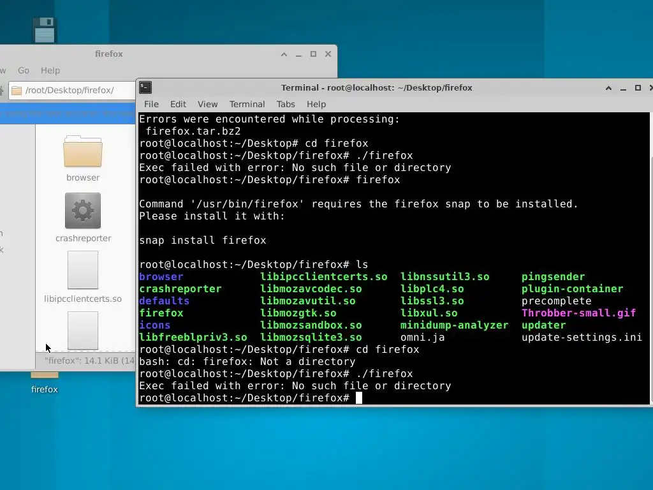Click 'libmozavutil.so' in the terminal listing

(x=308, y=301)
